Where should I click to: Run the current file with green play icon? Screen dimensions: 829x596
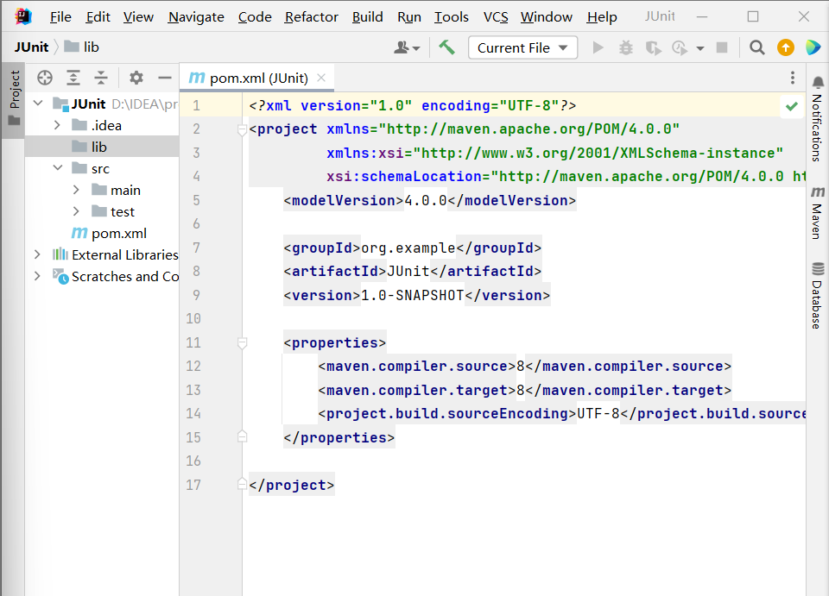coord(598,48)
